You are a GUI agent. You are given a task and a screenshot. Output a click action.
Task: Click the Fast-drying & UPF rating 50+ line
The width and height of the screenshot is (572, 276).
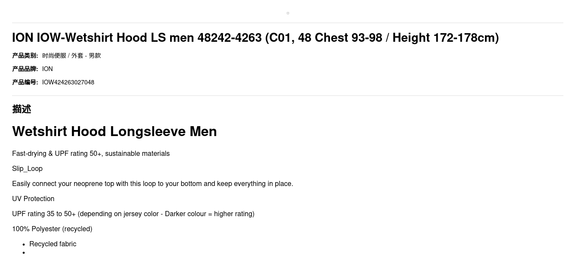pyautogui.click(x=91, y=154)
